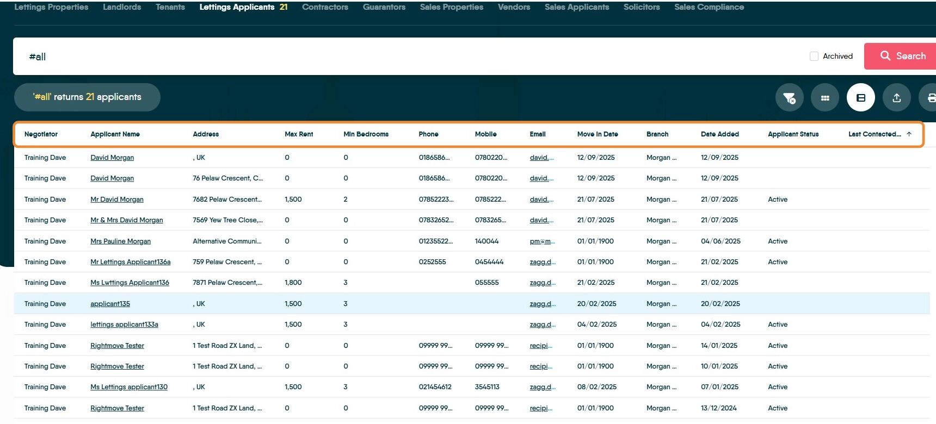Switch to the Sales Properties tab

tap(452, 7)
